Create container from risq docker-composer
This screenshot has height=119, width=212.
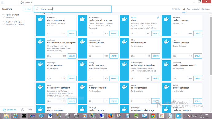point(198,56)
